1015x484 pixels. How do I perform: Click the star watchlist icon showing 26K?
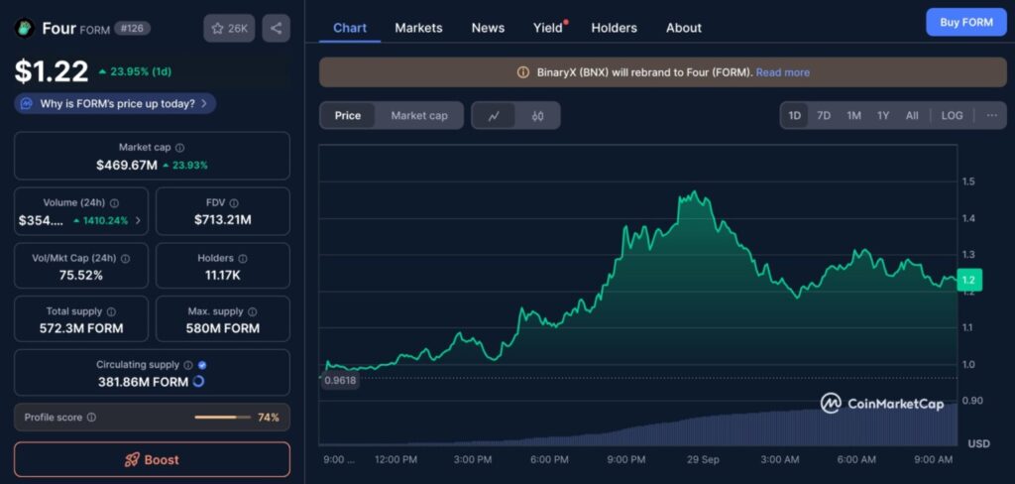point(229,28)
